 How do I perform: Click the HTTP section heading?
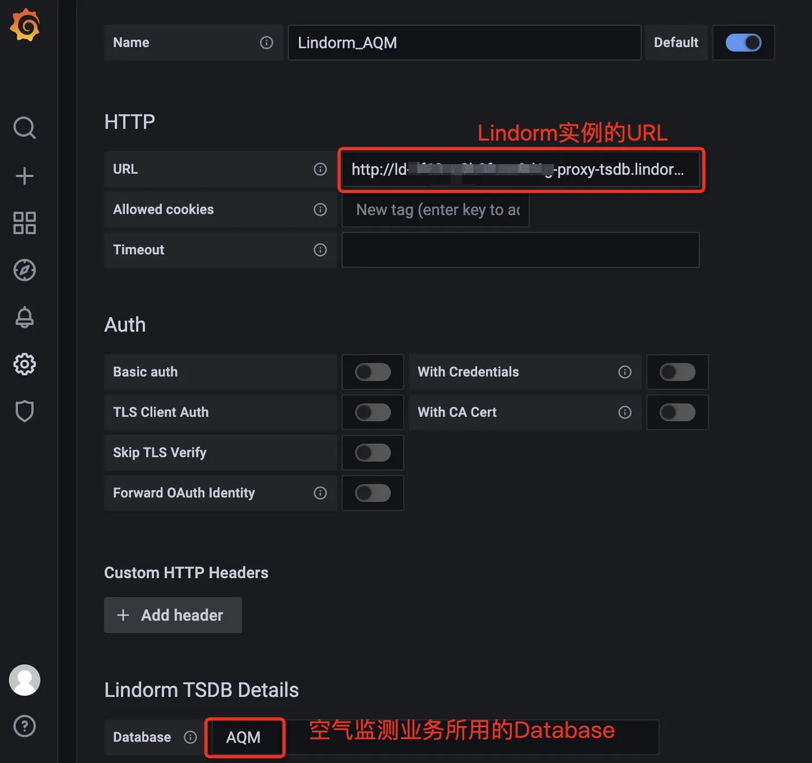pos(129,122)
